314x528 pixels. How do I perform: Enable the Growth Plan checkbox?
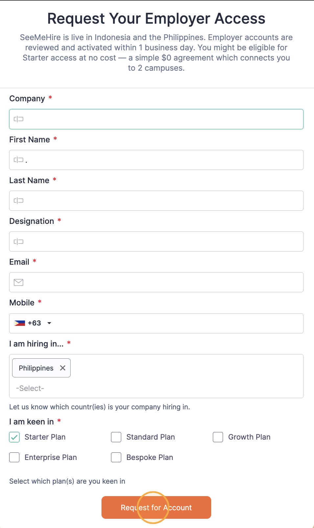click(218, 437)
